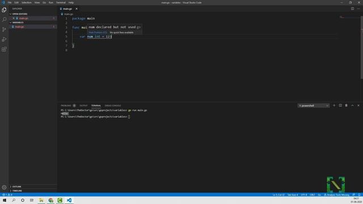363x204 pixels.
Task: Open the Source Control view
Action: pos(4,29)
